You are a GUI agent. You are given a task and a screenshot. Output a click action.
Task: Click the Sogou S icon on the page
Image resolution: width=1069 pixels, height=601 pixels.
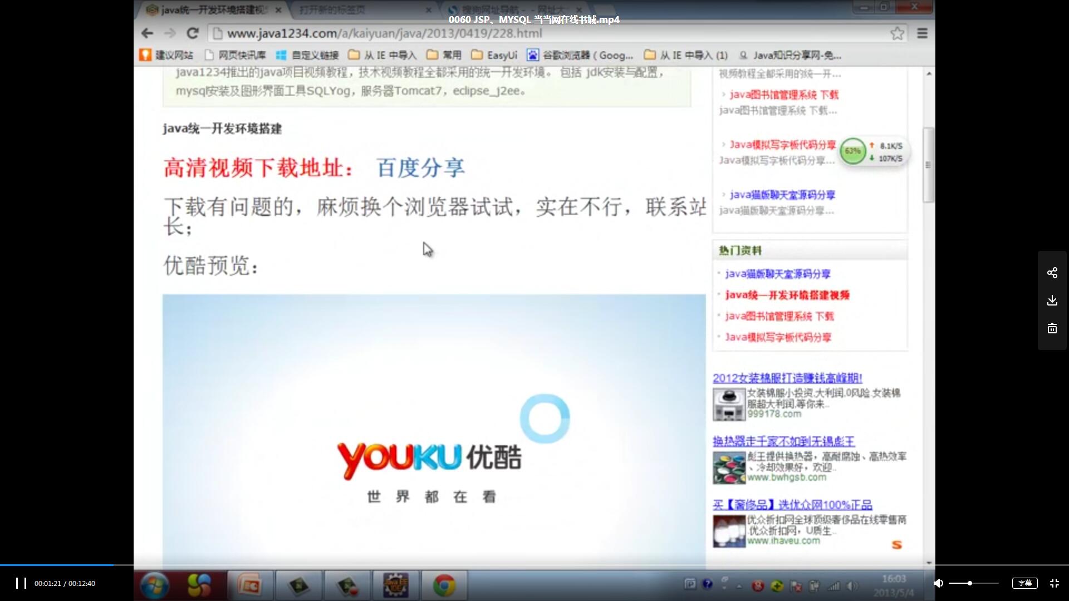(x=896, y=545)
